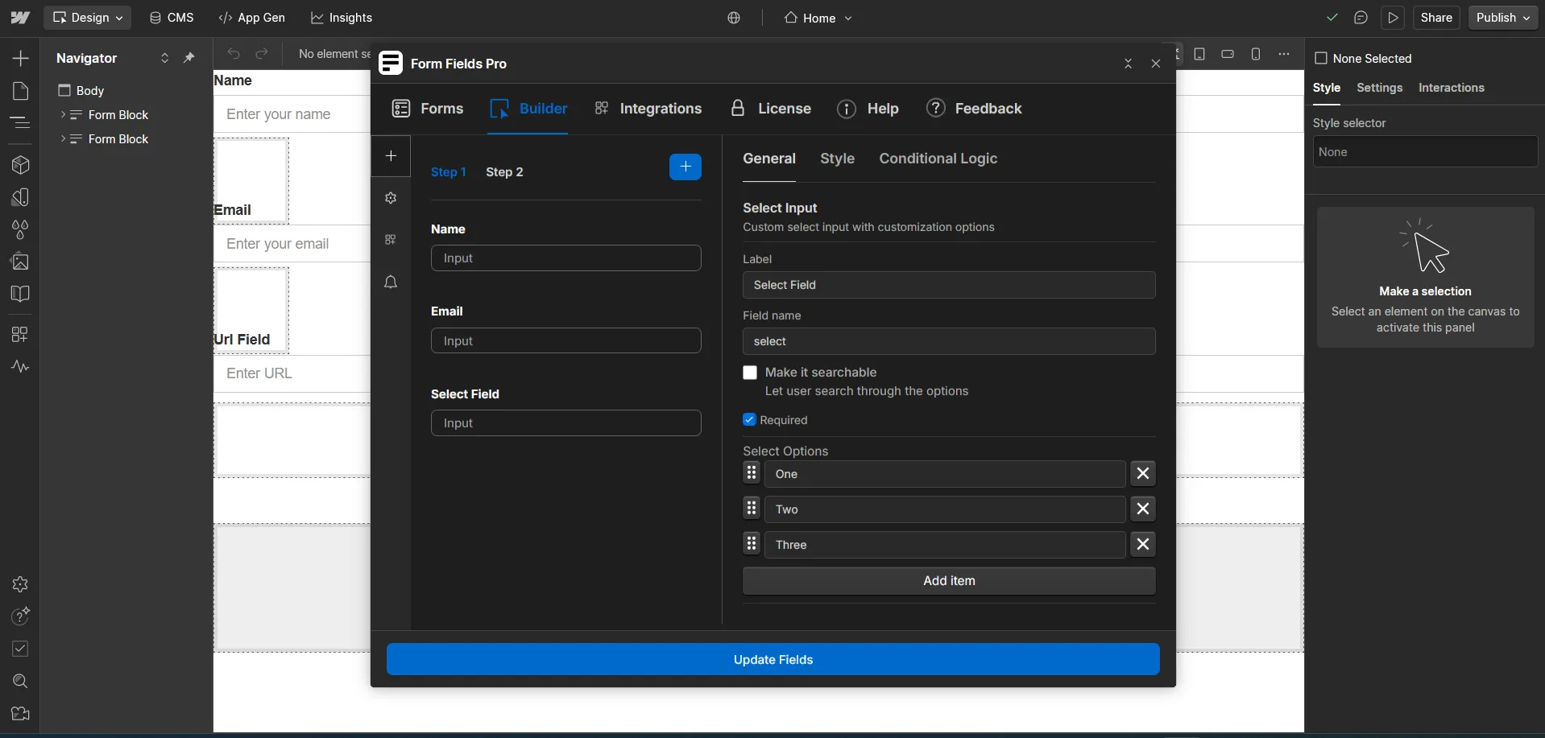This screenshot has width=1545, height=738.
Task: Open the Help tab
Action: (868, 109)
